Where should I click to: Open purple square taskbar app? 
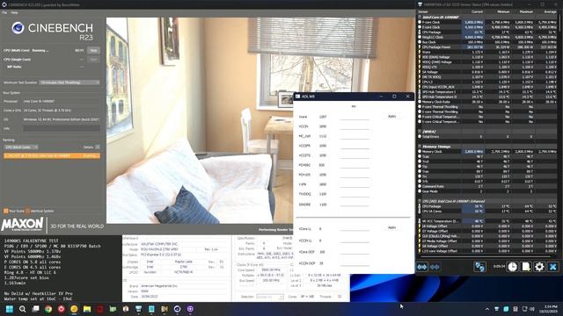(x=190, y=309)
